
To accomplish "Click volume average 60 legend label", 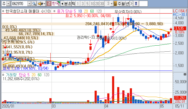I will pyautogui.click(x=39, y=75).
